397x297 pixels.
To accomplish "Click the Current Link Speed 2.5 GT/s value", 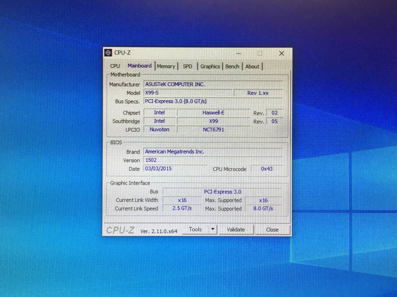I will click(x=182, y=209).
